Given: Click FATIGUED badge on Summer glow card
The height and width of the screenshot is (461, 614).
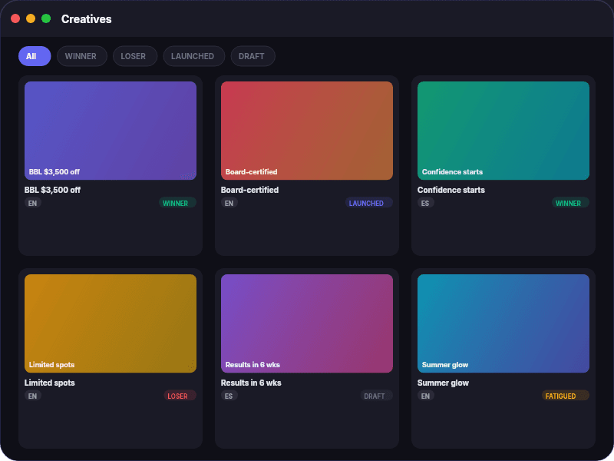Looking at the screenshot, I should pos(565,396).
